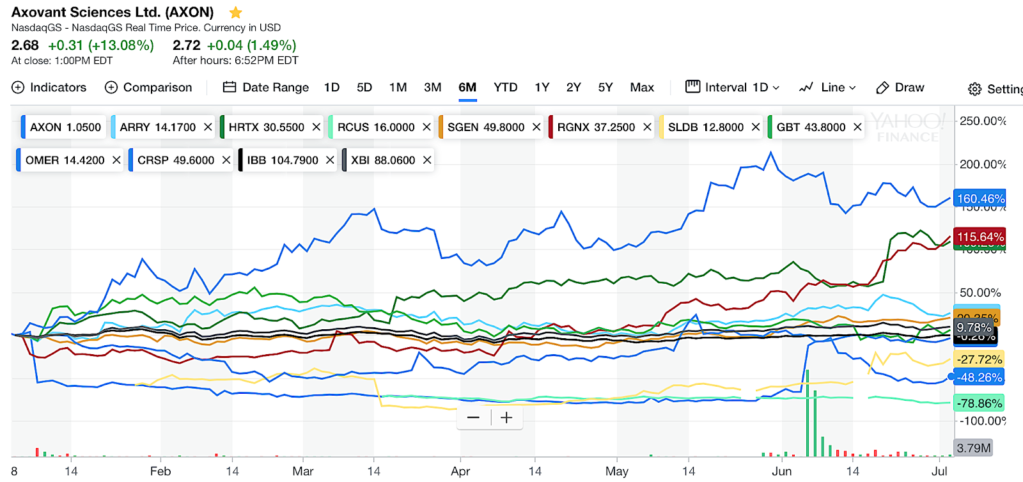This screenshot has width=1023, height=482.
Task: Select the 5Y range
Action: [605, 88]
